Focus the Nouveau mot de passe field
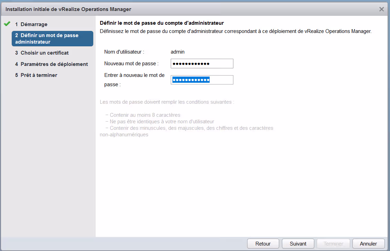The height and width of the screenshot is (251, 390). click(202, 64)
